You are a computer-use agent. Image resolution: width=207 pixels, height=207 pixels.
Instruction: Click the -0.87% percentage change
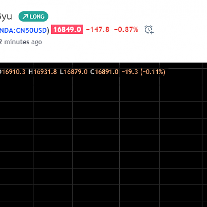click(126, 29)
